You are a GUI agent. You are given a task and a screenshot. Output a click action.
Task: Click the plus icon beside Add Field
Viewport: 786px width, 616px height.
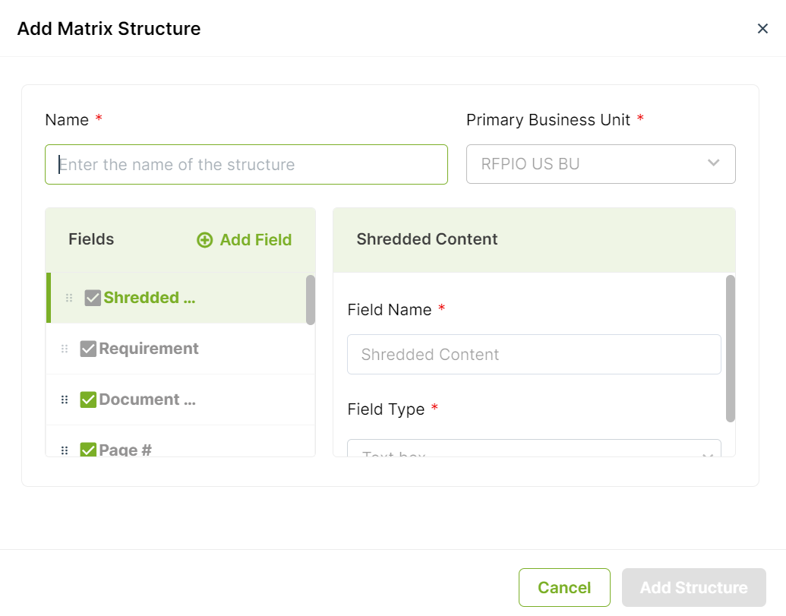[x=204, y=240]
